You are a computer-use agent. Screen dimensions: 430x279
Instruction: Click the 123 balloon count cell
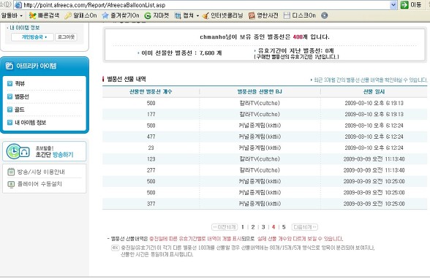[x=151, y=159]
